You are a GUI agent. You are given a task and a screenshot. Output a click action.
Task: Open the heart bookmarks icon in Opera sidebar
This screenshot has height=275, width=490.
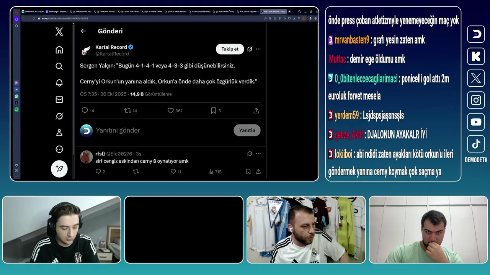tap(16, 165)
